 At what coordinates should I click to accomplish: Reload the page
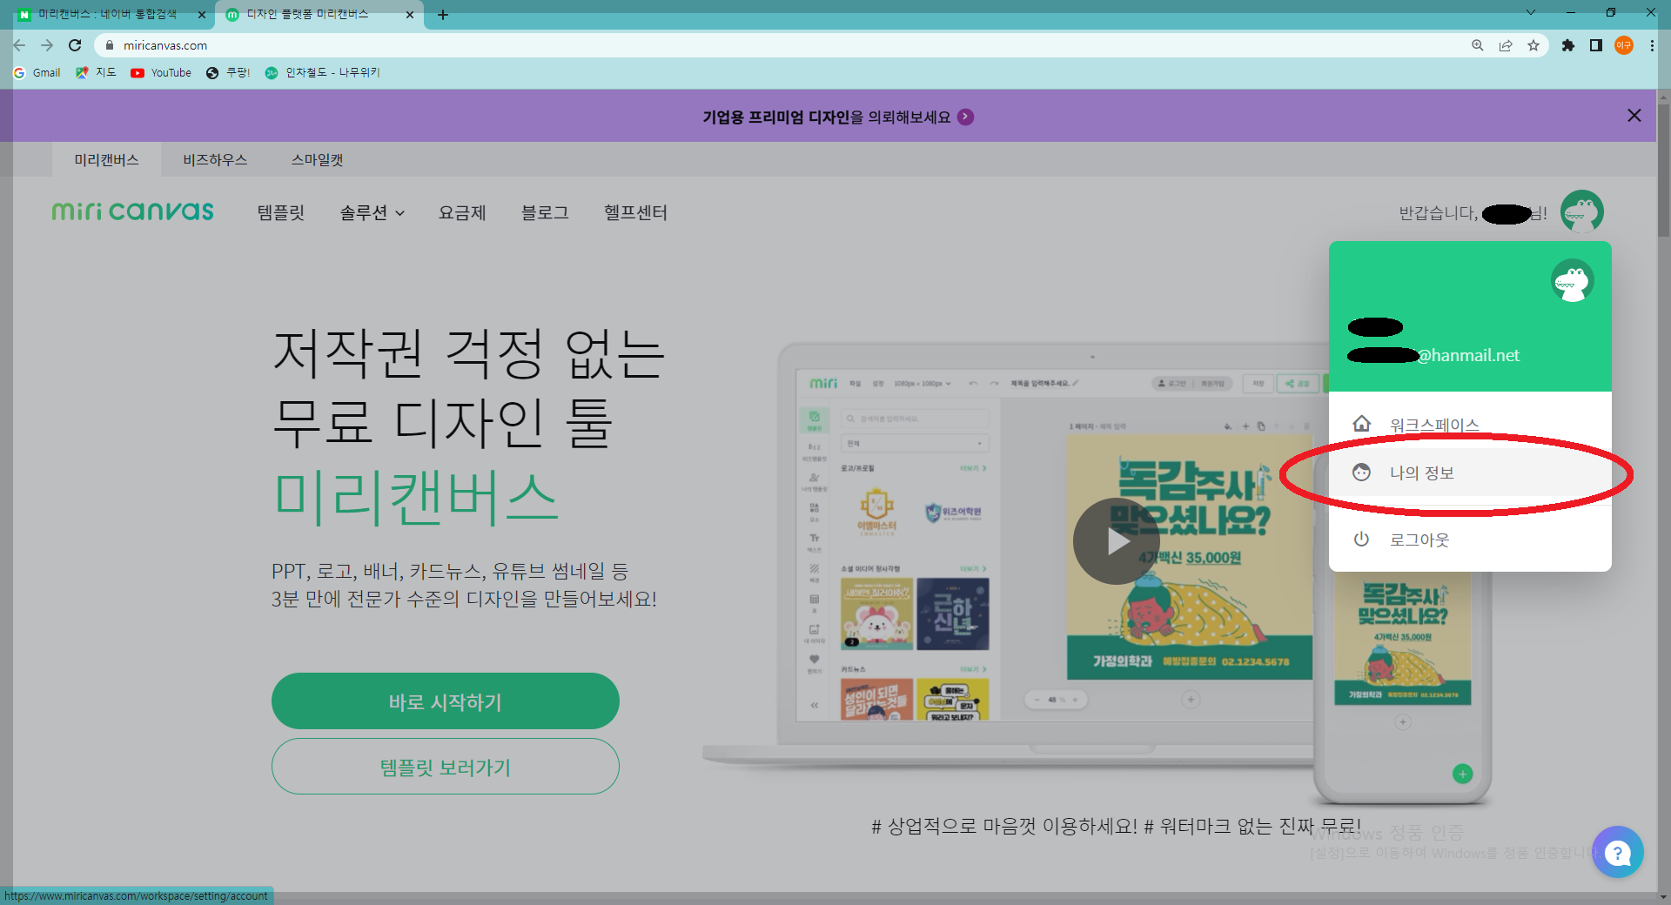pos(75,45)
